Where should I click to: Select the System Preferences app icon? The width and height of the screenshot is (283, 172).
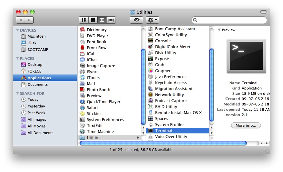(82, 119)
